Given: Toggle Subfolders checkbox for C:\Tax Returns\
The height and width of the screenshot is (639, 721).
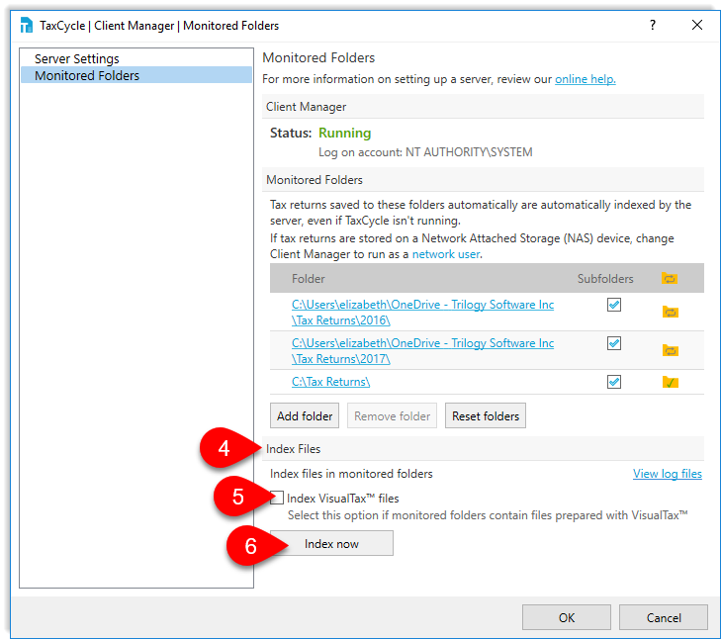Looking at the screenshot, I should point(614,382).
